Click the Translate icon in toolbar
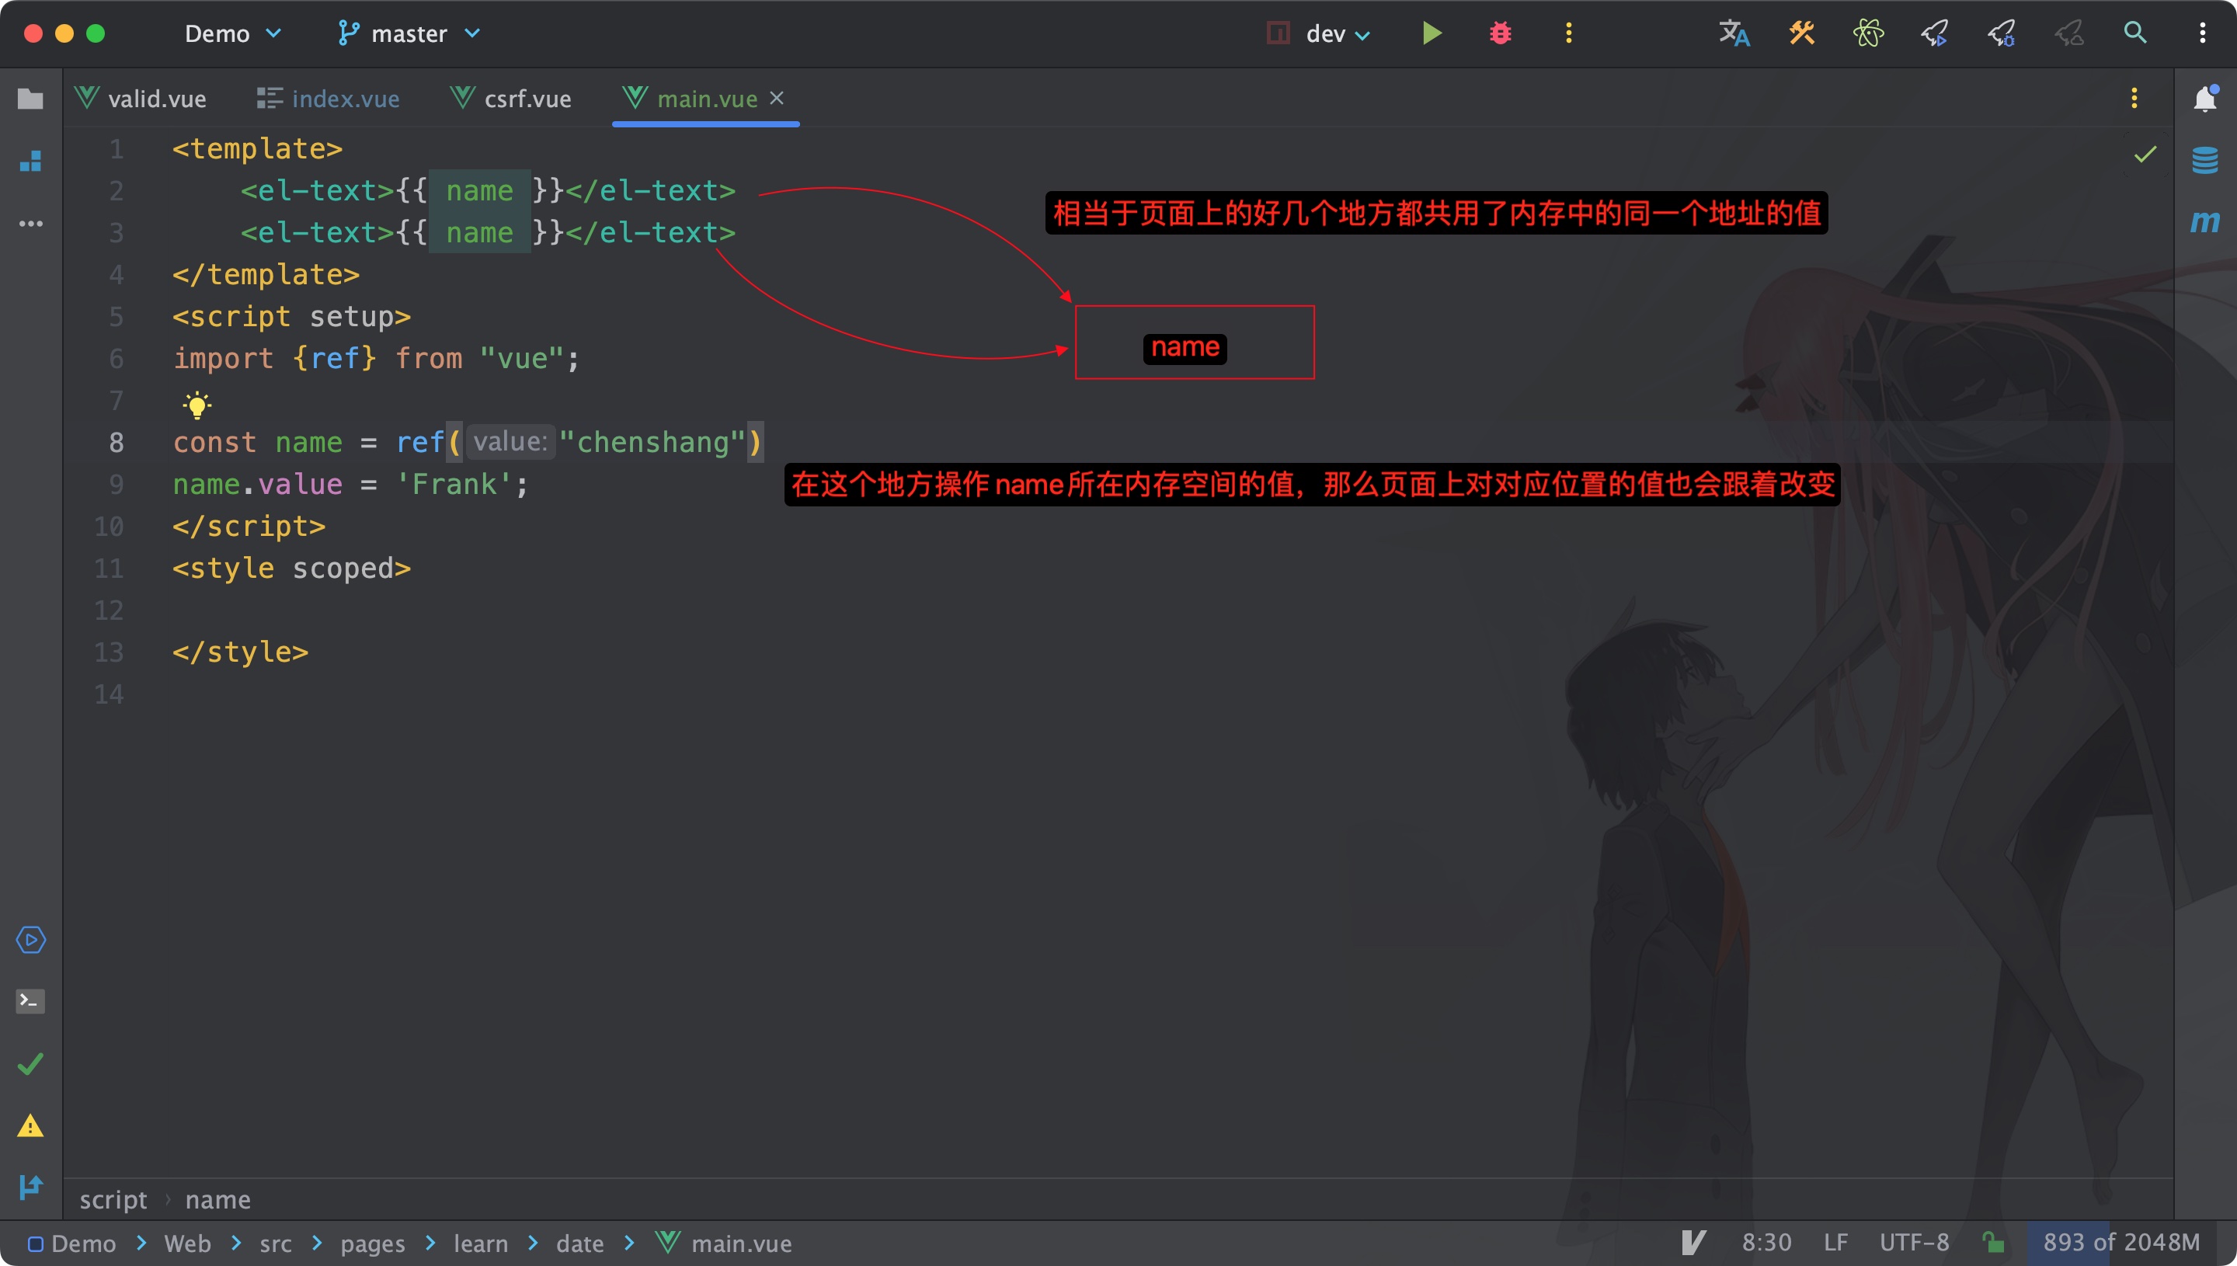The image size is (2237, 1266). (1734, 33)
